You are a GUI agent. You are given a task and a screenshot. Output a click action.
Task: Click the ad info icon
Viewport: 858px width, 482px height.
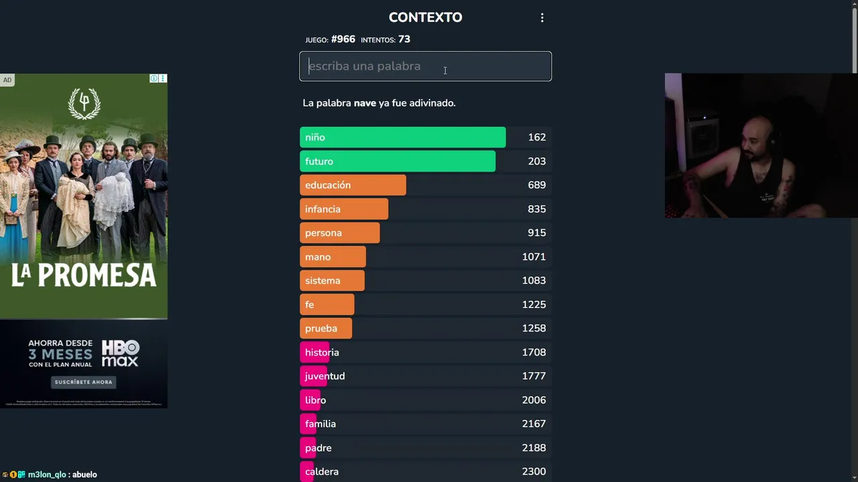point(154,78)
